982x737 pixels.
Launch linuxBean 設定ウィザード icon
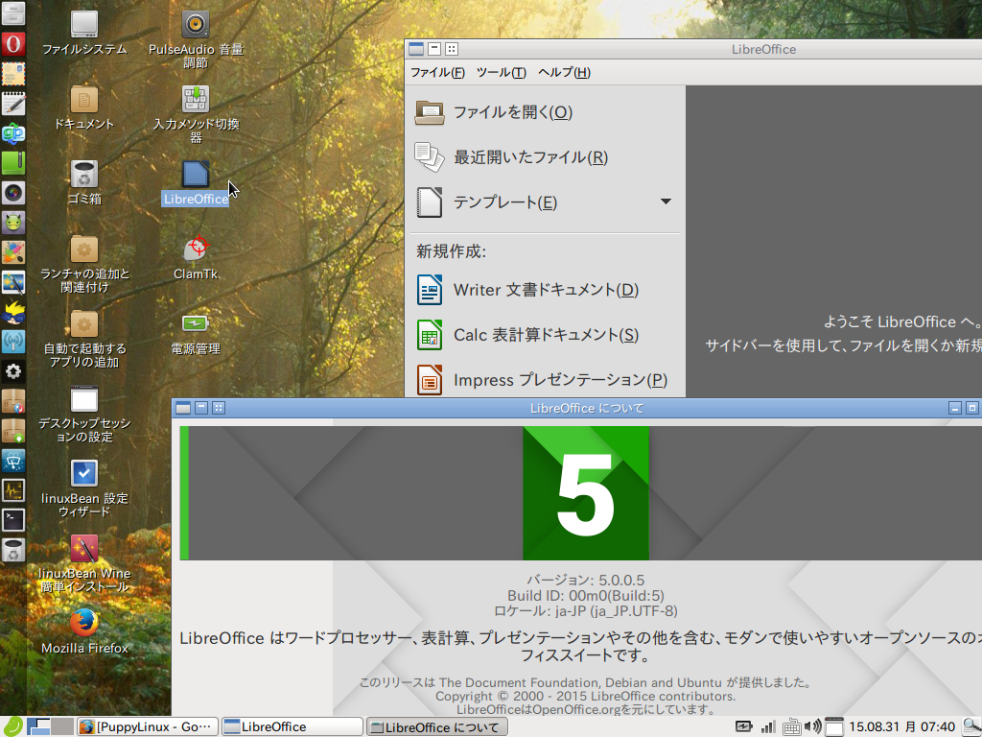84,488
